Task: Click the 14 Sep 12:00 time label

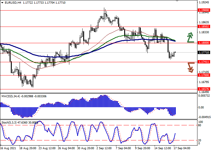Action: [163, 148]
